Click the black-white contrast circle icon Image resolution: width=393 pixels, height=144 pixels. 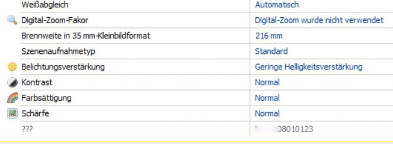tap(12, 82)
